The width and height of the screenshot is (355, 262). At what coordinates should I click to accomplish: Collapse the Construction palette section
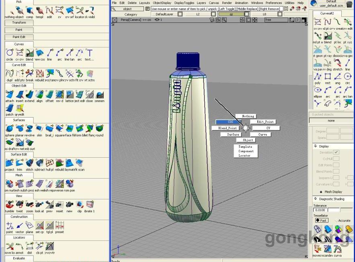click(19, 217)
